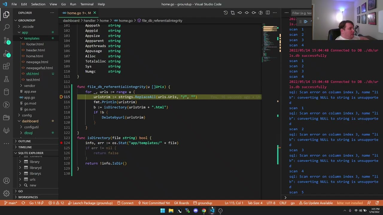Click file_db_referentialintegrity breadcrumb
Screen dimensions: 383x215
click(162, 21)
